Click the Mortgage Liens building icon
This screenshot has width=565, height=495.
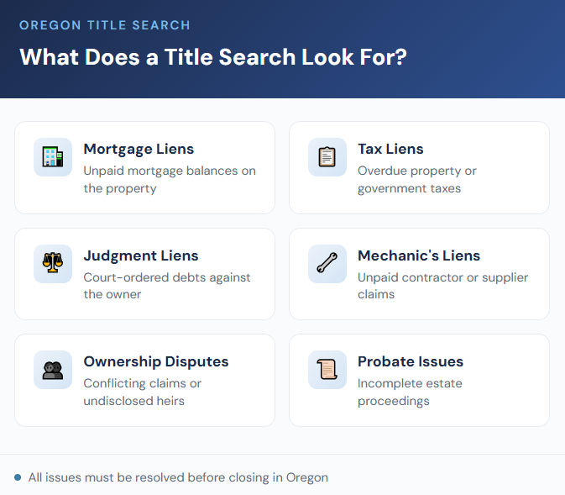[x=53, y=157]
